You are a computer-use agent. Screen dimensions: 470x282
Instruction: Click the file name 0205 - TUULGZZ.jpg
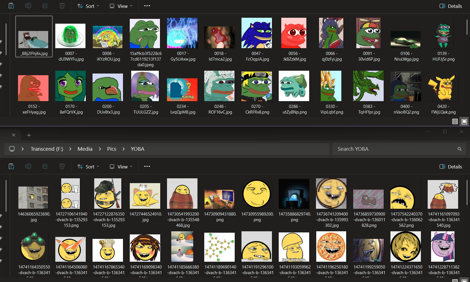pyautogui.click(x=146, y=109)
